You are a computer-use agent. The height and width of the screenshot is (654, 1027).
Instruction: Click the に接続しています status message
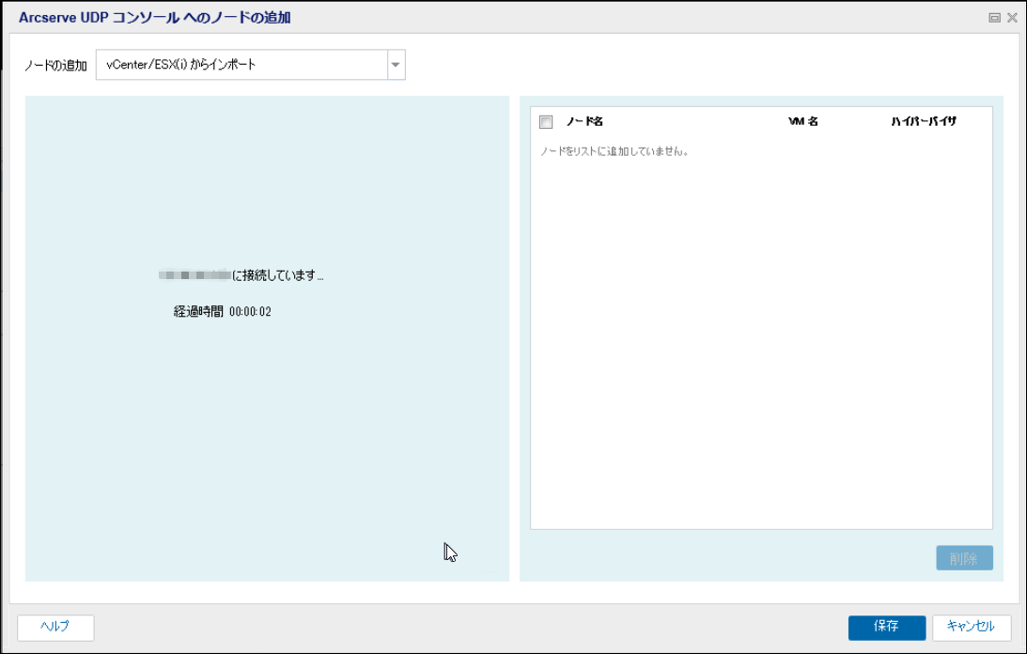[277, 276]
